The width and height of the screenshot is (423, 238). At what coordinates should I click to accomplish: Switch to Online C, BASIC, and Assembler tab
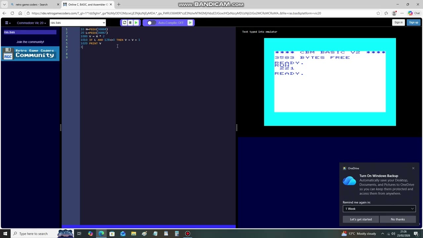pyautogui.click(x=88, y=5)
